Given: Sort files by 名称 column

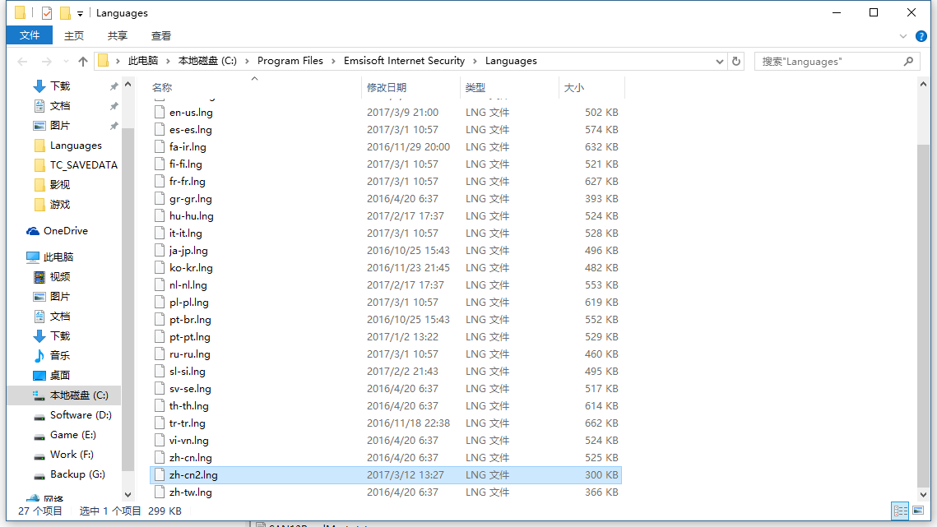Looking at the screenshot, I should 162,88.
